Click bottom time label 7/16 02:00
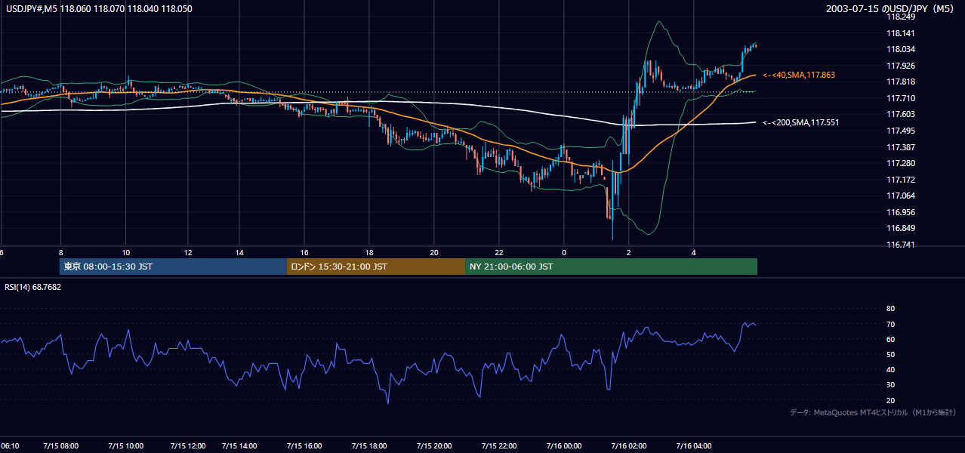Image resolution: width=965 pixels, height=453 pixels. point(628,446)
